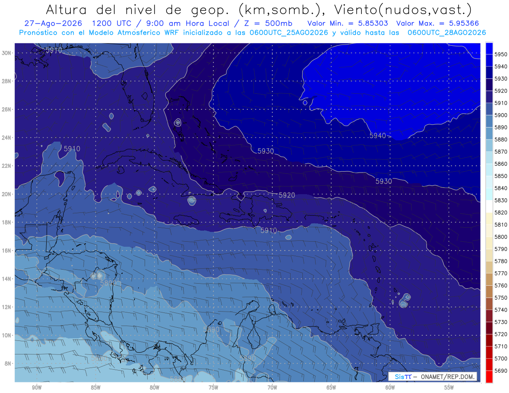The width and height of the screenshot is (509, 393).
Task: Select the 'Valor Min. = 5.85303' readout
Action: (x=348, y=24)
